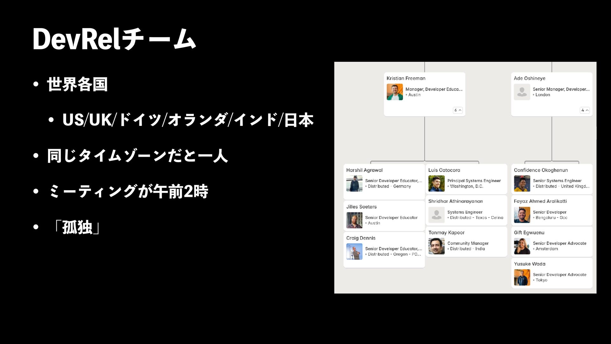Click Tanmay Kapoor's profile photo
Viewport: 611px width, 344px height.
tap(436, 246)
